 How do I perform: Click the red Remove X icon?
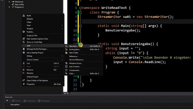click(24, 70)
